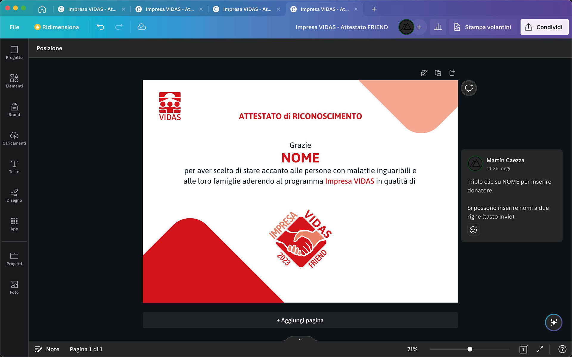The width and height of the screenshot is (572, 357).
Task: Close the fourth Impresa VIDAS tab
Action: [356, 9]
